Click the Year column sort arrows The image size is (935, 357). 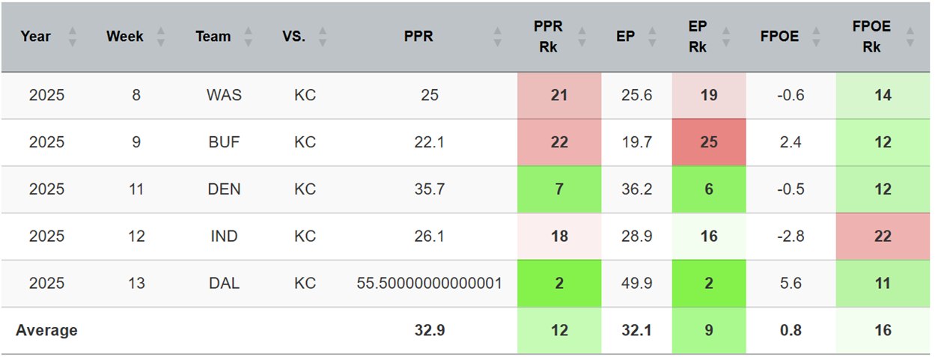click(x=73, y=36)
